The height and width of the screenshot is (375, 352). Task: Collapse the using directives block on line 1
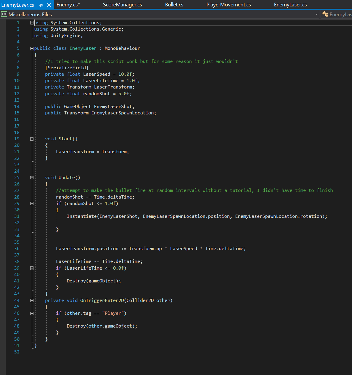pos(32,23)
